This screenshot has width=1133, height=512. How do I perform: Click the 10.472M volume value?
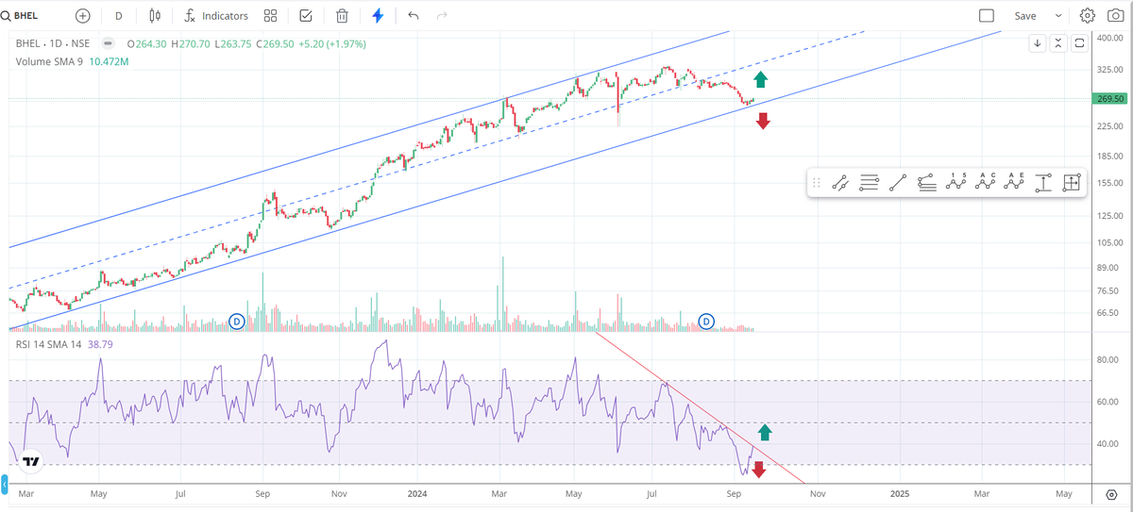109,61
